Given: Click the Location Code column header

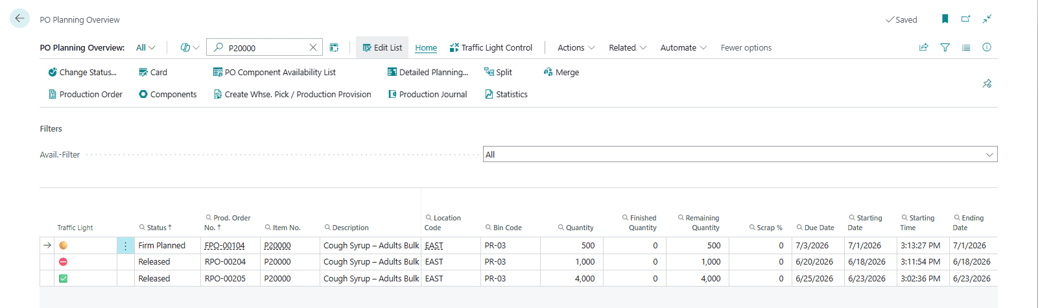Looking at the screenshot, I should (x=443, y=222).
